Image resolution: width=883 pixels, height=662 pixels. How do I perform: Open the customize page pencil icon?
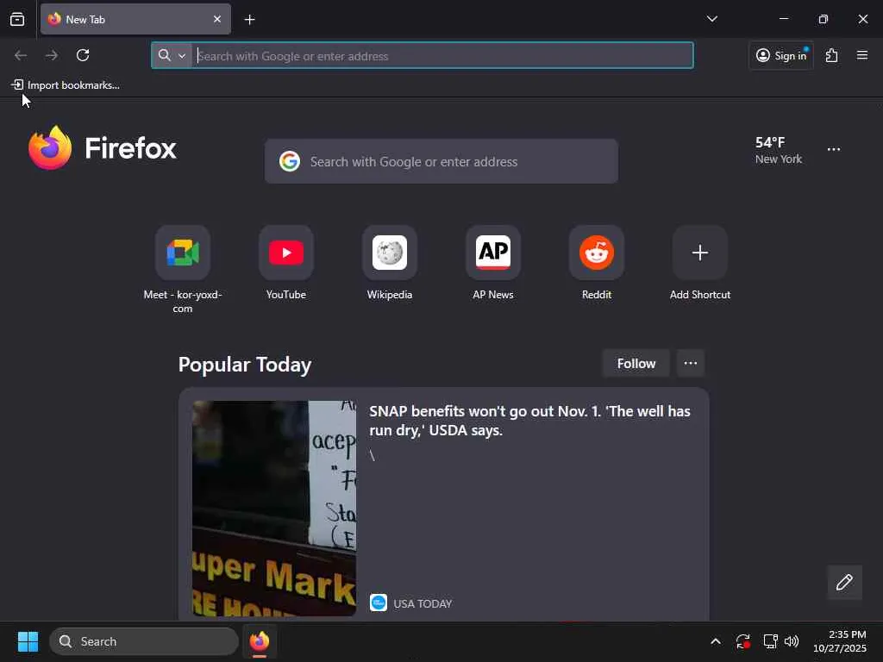(844, 582)
